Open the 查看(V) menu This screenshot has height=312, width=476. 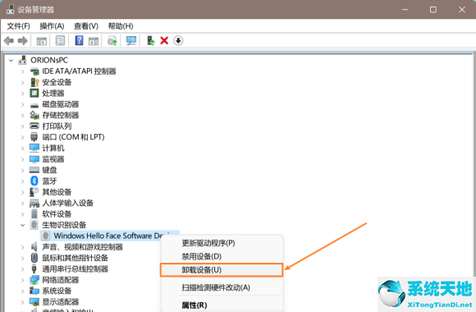pyautogui.click(x=86, y=26)
